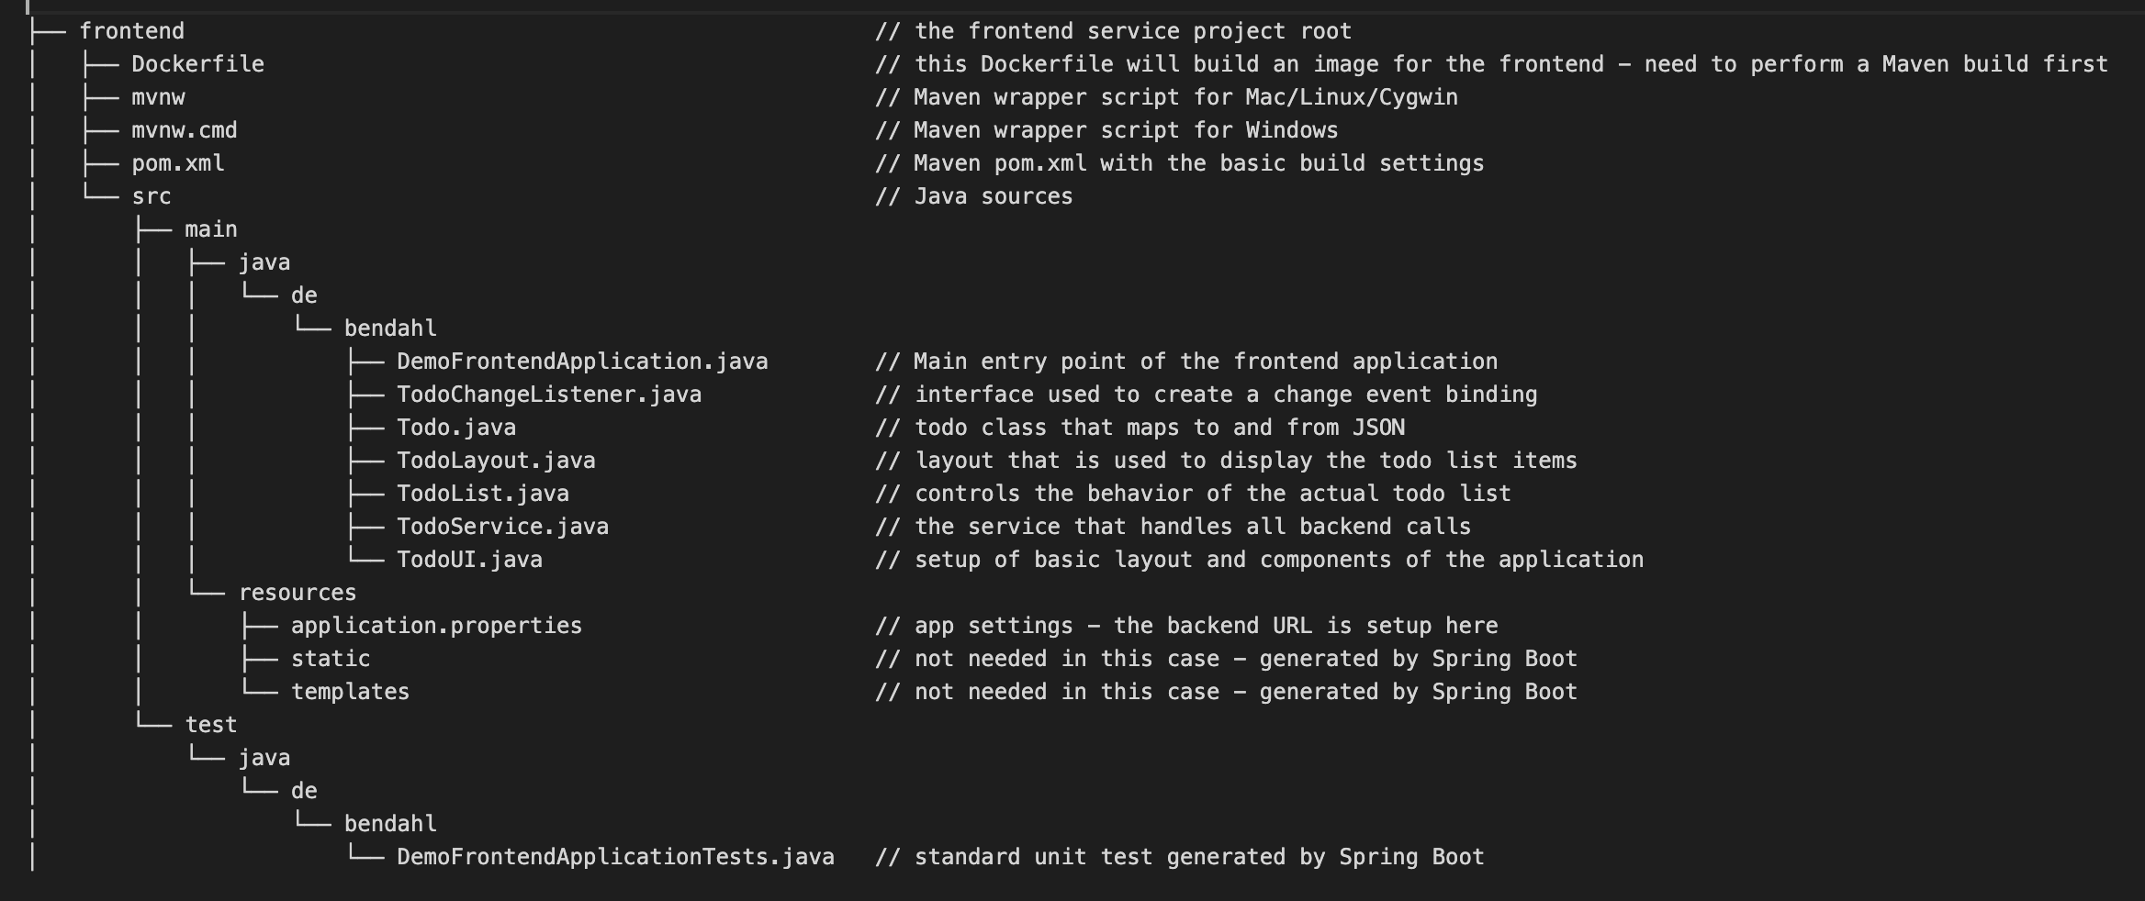Click the Todo.java entry
The width and height of the screenshot is (2145, 901).
pos(456,428)
